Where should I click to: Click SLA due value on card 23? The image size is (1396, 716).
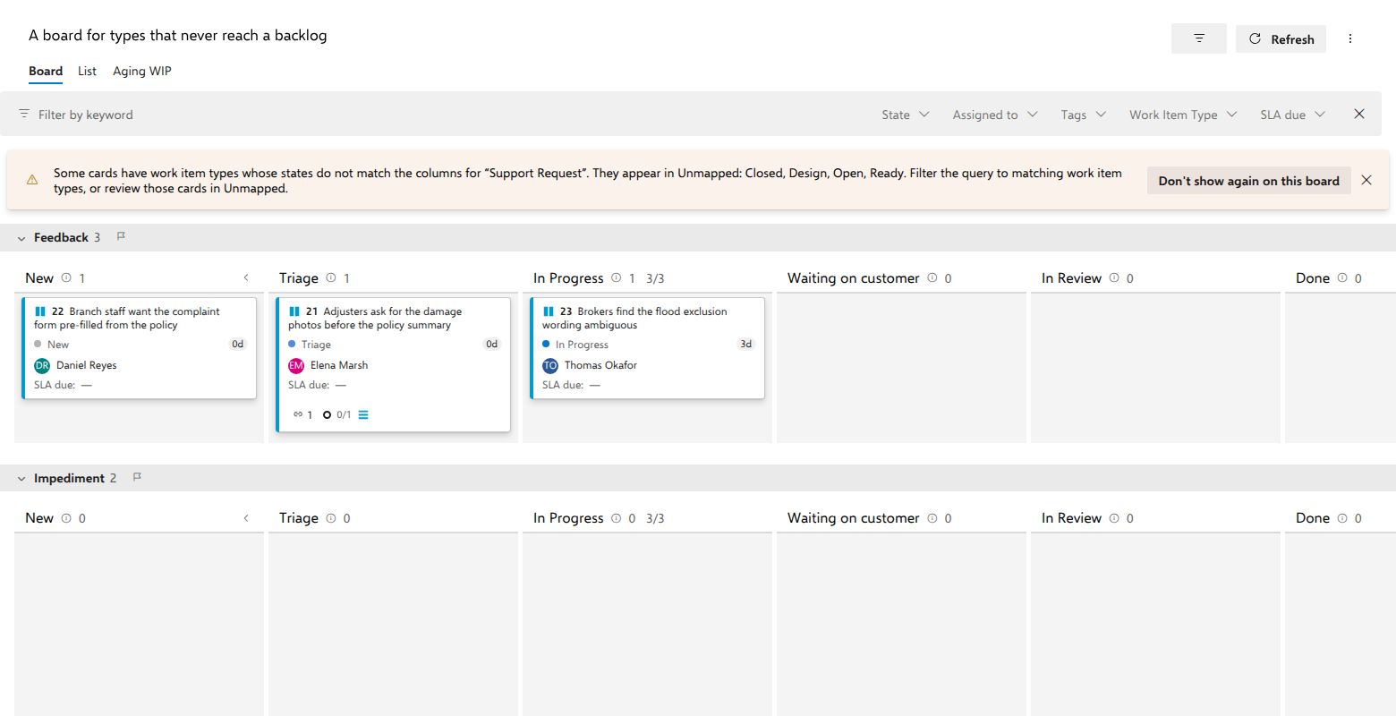pos(595,385)
